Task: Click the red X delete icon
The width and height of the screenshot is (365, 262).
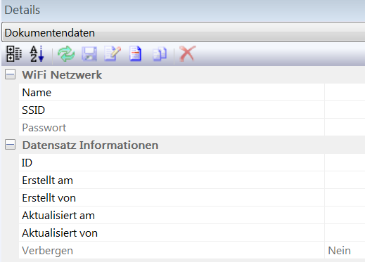Action: click(x=187, y=54)
